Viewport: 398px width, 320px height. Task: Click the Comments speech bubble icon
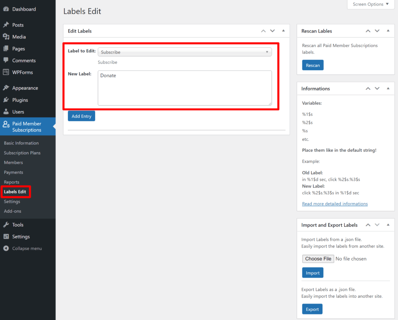click(x=6, y=60)
